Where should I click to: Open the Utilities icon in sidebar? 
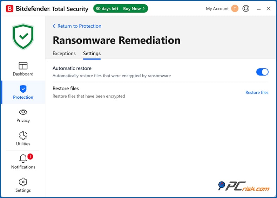pyautogui.click(x=23, y=135)
